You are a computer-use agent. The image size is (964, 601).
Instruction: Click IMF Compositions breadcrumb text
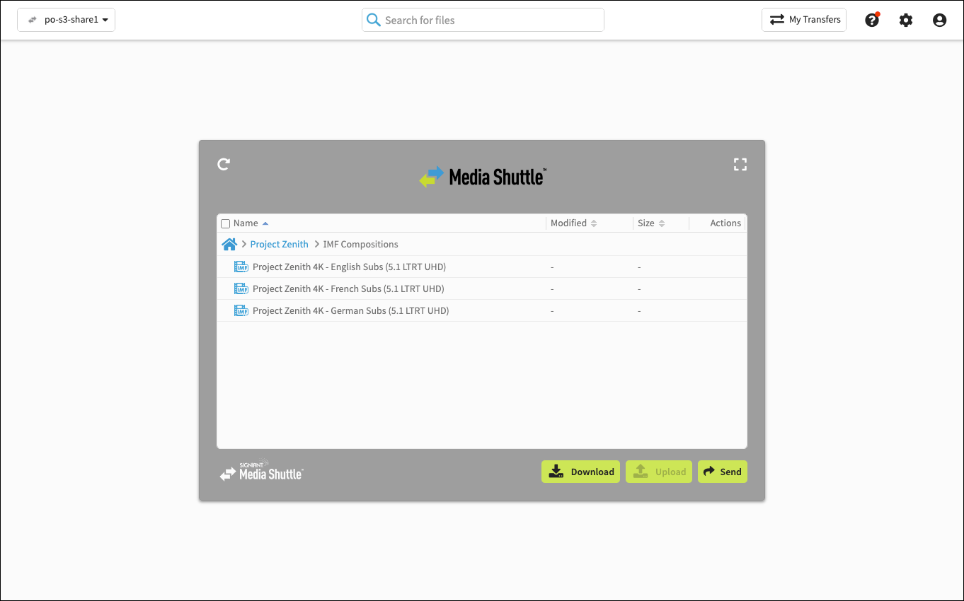tap(361, 245)
